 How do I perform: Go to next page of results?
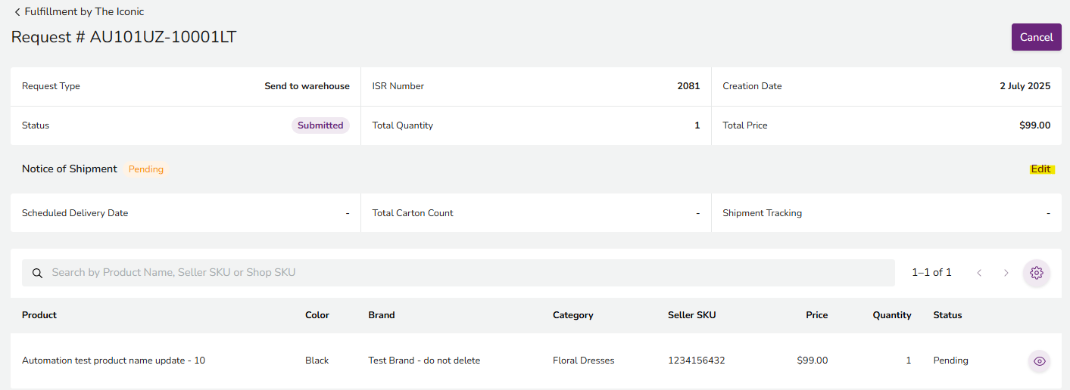click(x=1006, y=273)
